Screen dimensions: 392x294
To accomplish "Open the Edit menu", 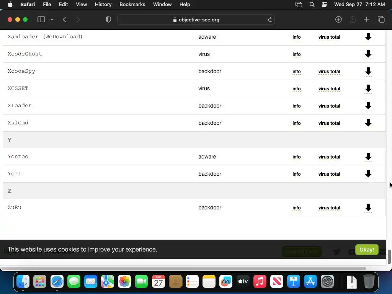I will pos(63,5).
